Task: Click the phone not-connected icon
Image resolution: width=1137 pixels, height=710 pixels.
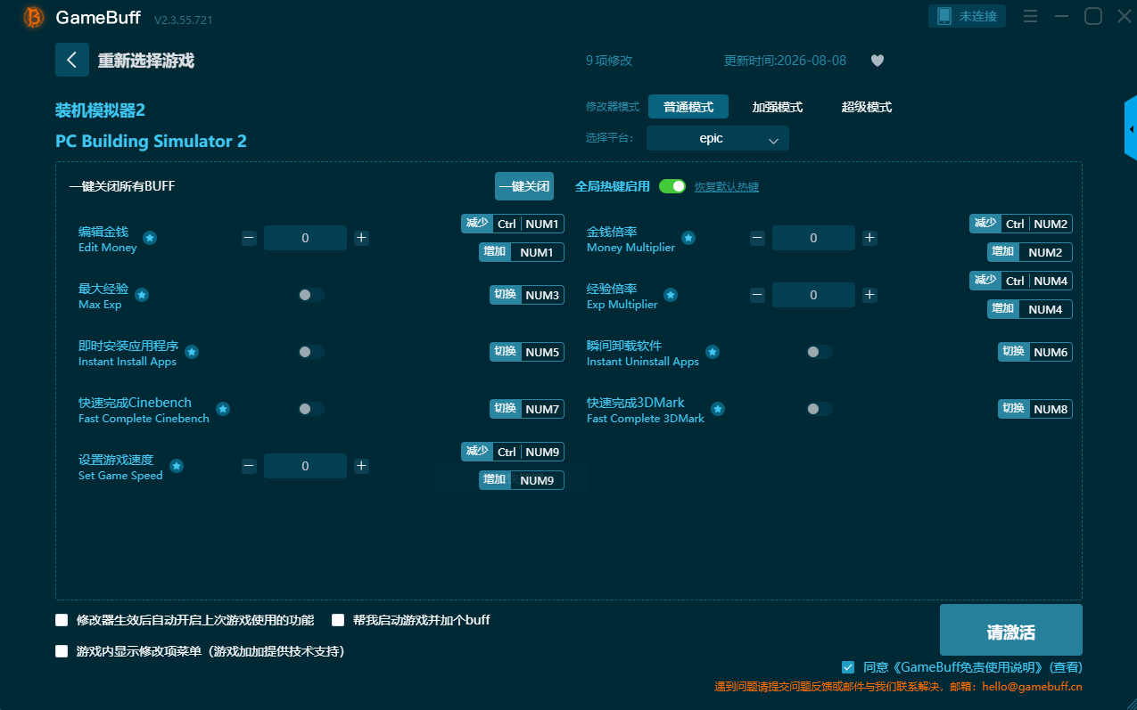Action: 944,16
